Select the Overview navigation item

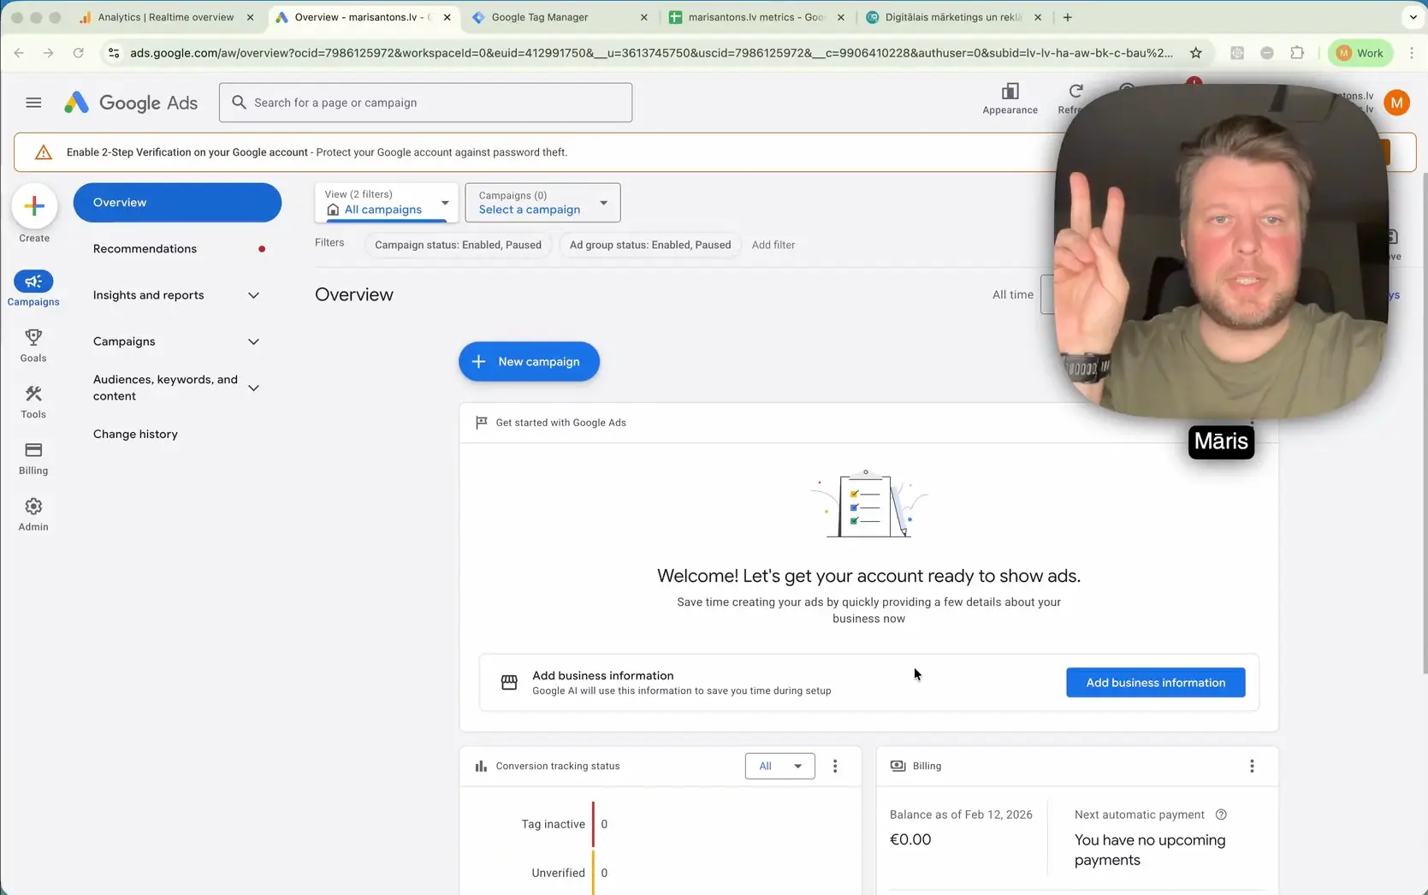(177, 203)
